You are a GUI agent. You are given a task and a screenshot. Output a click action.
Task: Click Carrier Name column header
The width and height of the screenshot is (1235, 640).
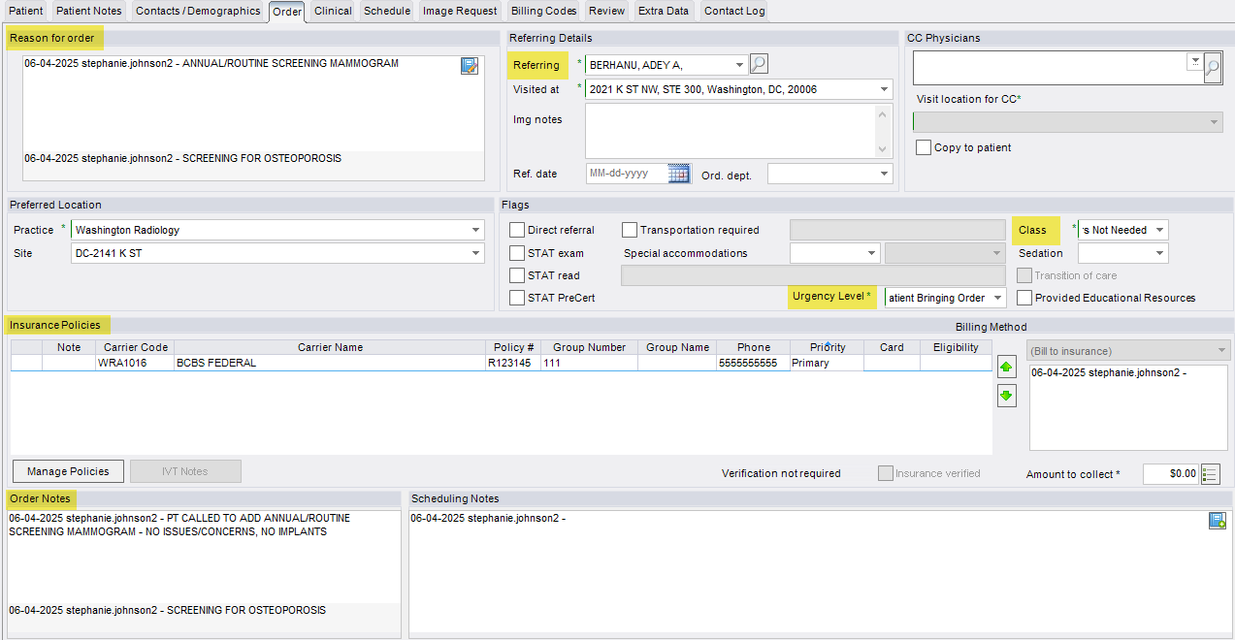coord(330,347)
